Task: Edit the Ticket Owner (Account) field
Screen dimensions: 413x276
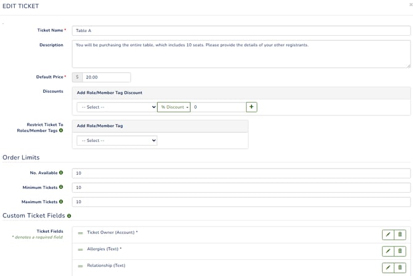Action: [388, 235]
